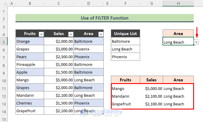
Task: Click the Long Beach input cell
Action: pyautogui.click(x=178, y=42)
